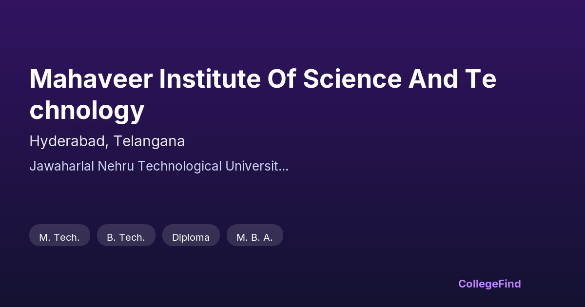Choose the M. B. A. course tag

click(254, 237)
